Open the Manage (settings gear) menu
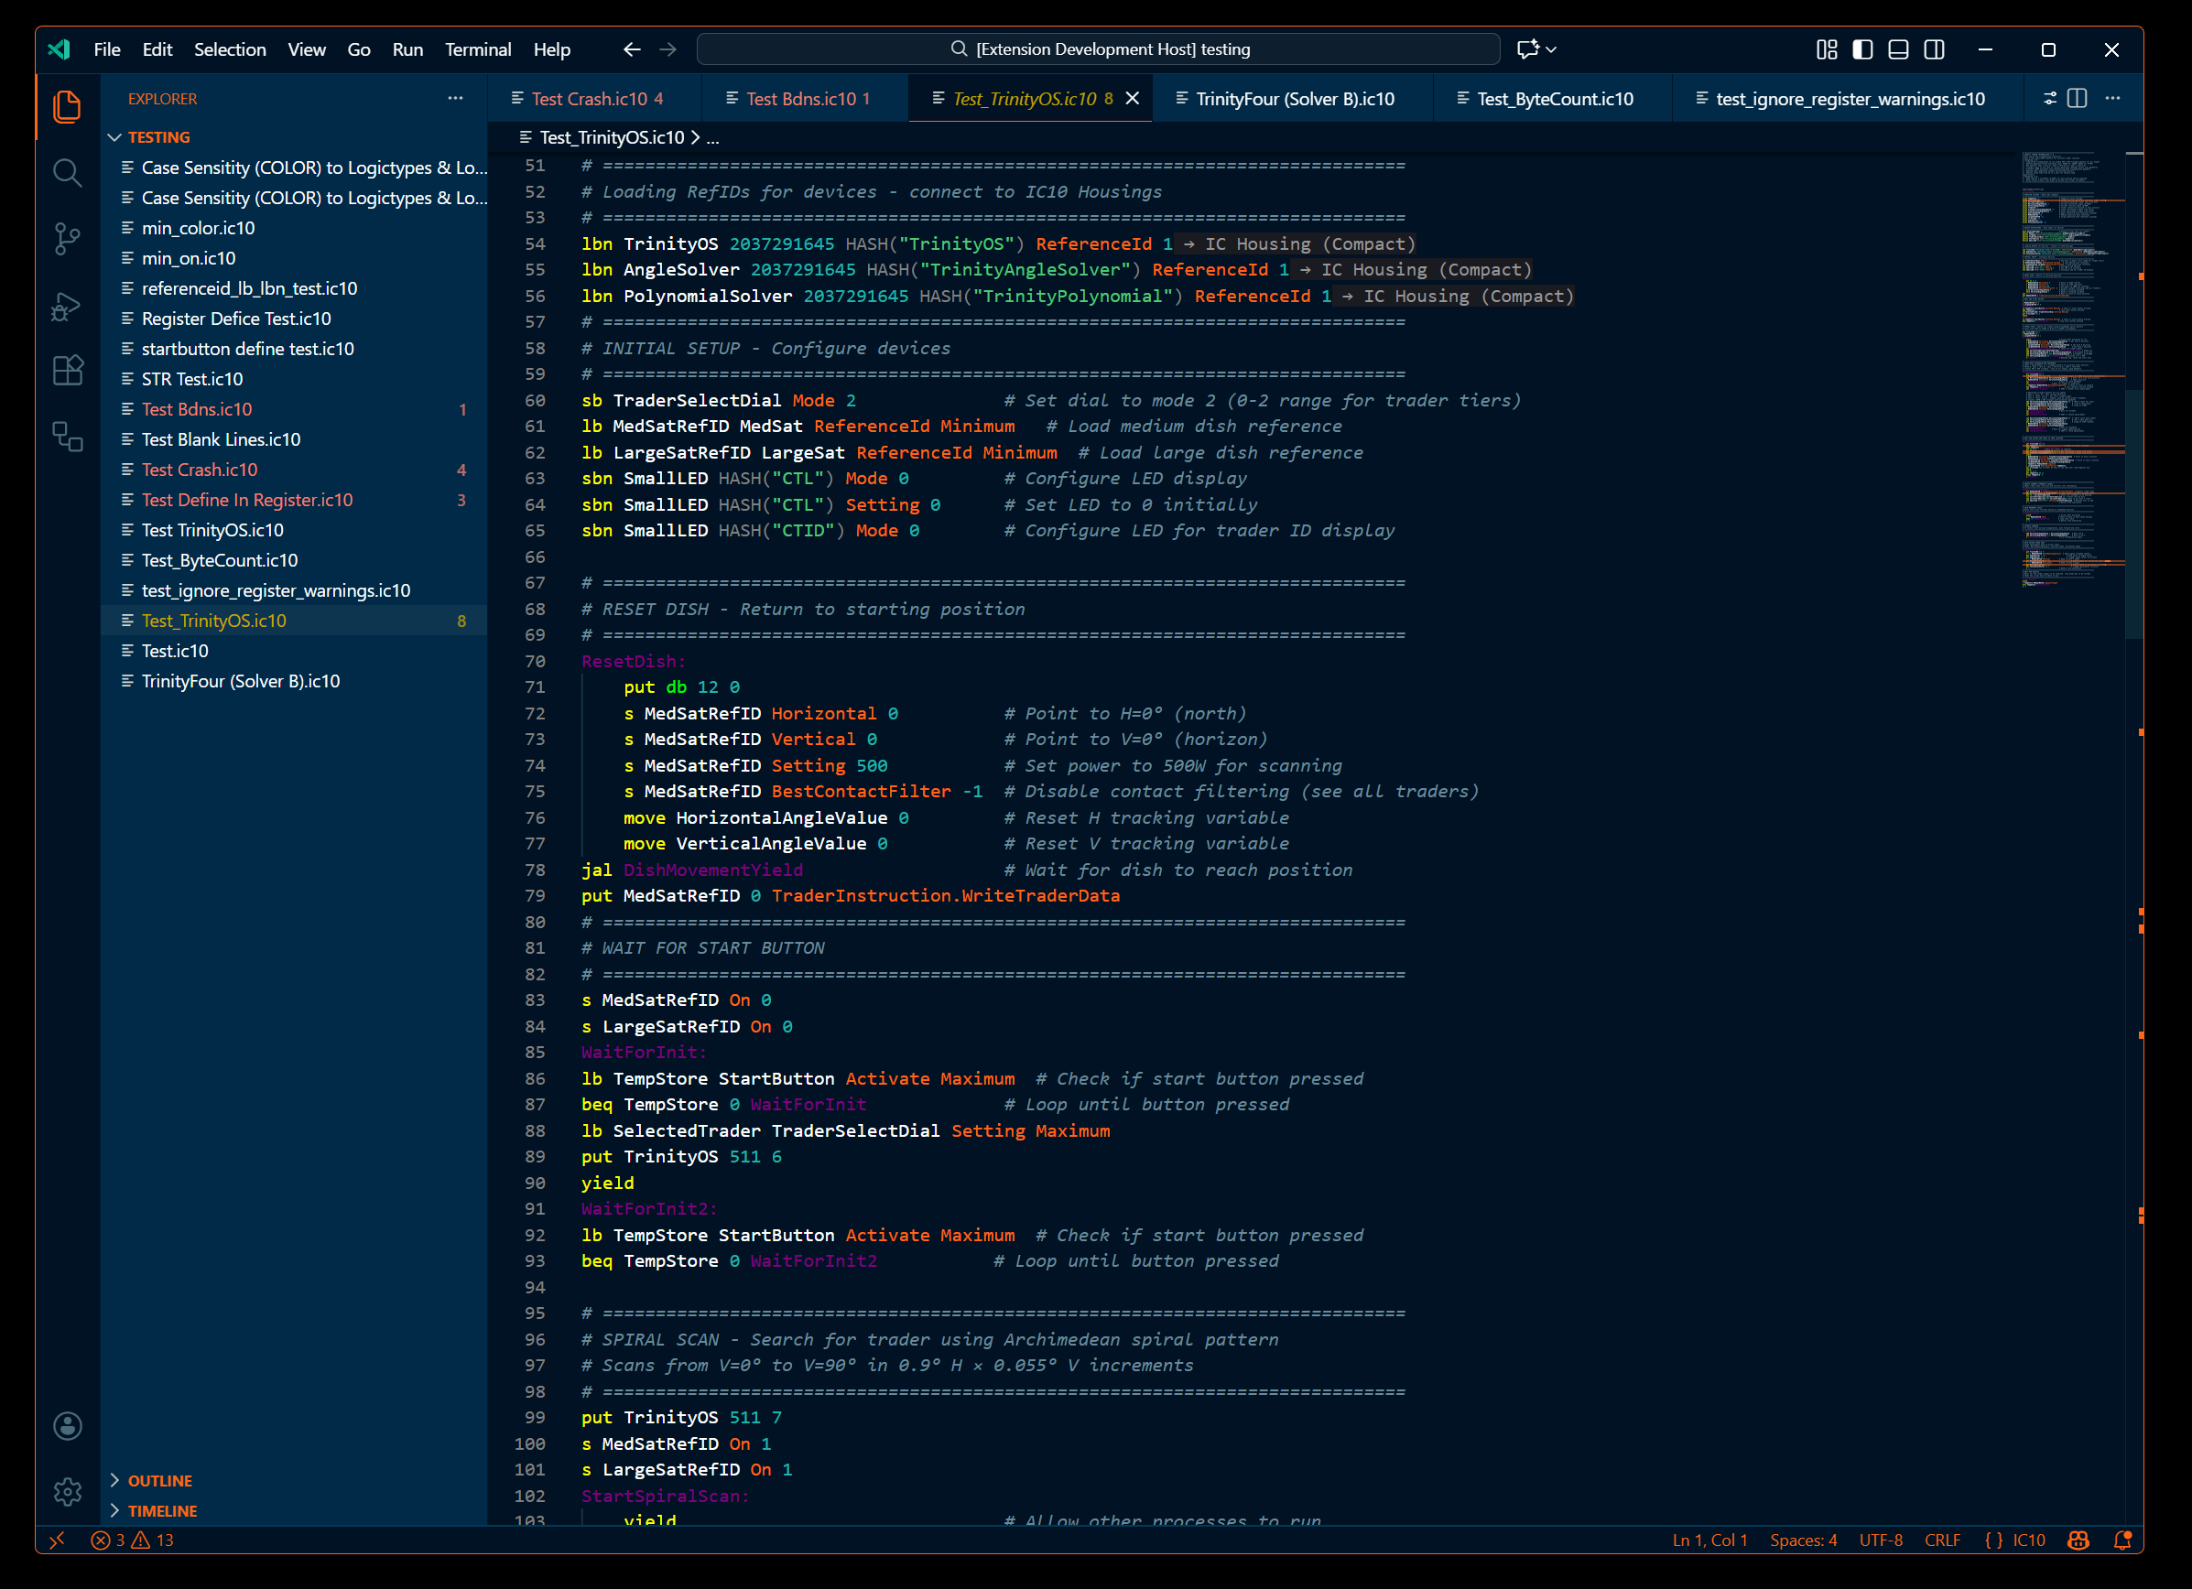 pos(67,1490)
